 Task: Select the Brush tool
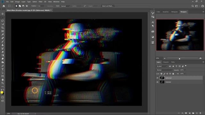[x=3, y=42]
